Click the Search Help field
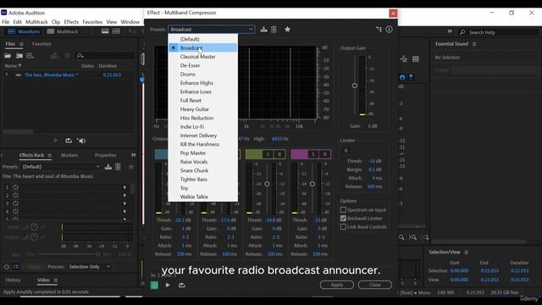 click(499, 32)
